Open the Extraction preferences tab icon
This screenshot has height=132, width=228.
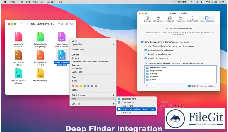pyautogui.click(x=170, y=18)
